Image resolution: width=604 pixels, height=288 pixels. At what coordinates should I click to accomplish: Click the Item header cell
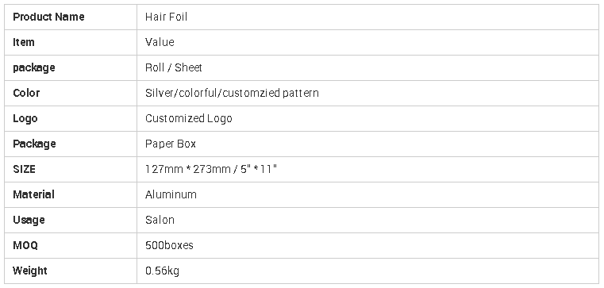(x=71, y=42)
